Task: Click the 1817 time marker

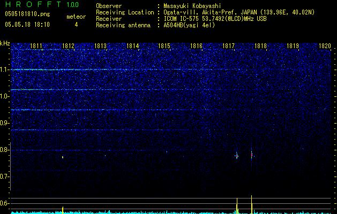Action: click(x=228, y=46)
